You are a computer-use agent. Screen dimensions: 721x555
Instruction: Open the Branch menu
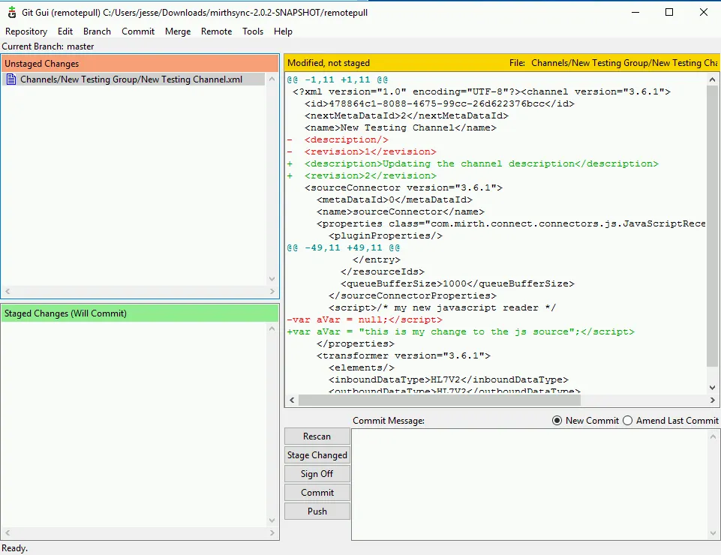(97, 31)
